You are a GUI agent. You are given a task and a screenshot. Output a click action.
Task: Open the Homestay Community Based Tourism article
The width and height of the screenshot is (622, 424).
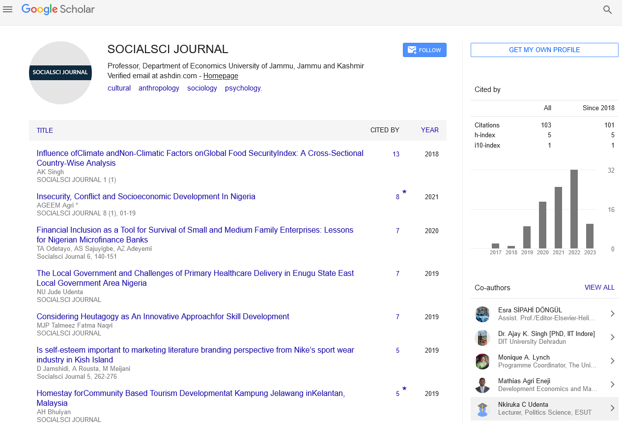(x=191, y=398)
